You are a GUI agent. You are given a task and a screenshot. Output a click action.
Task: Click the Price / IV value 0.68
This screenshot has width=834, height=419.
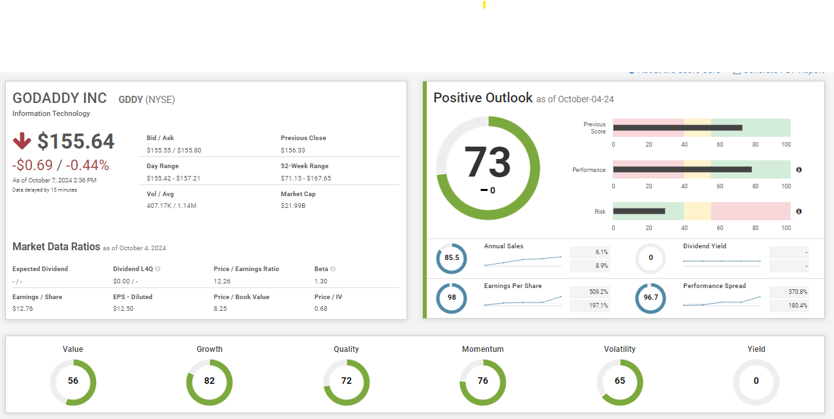[321, 308]
